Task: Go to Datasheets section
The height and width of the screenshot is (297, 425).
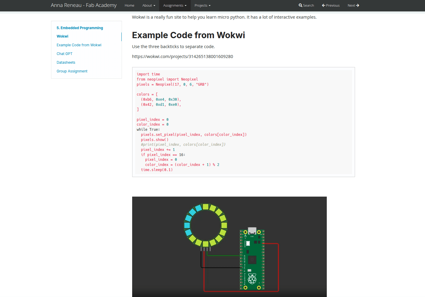Action: tap(66, 63)
